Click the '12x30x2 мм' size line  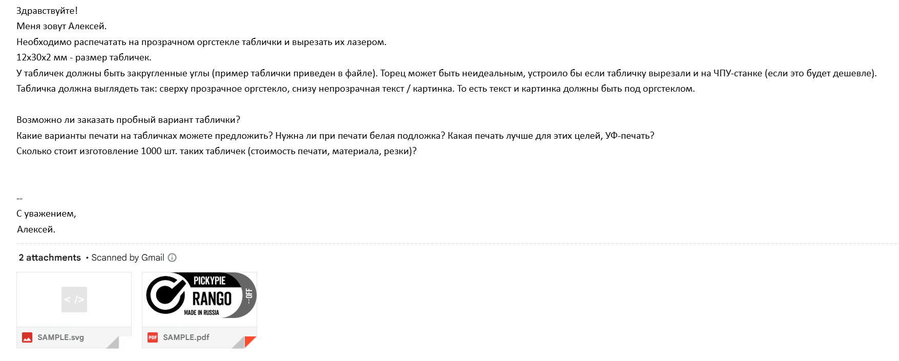84,57
